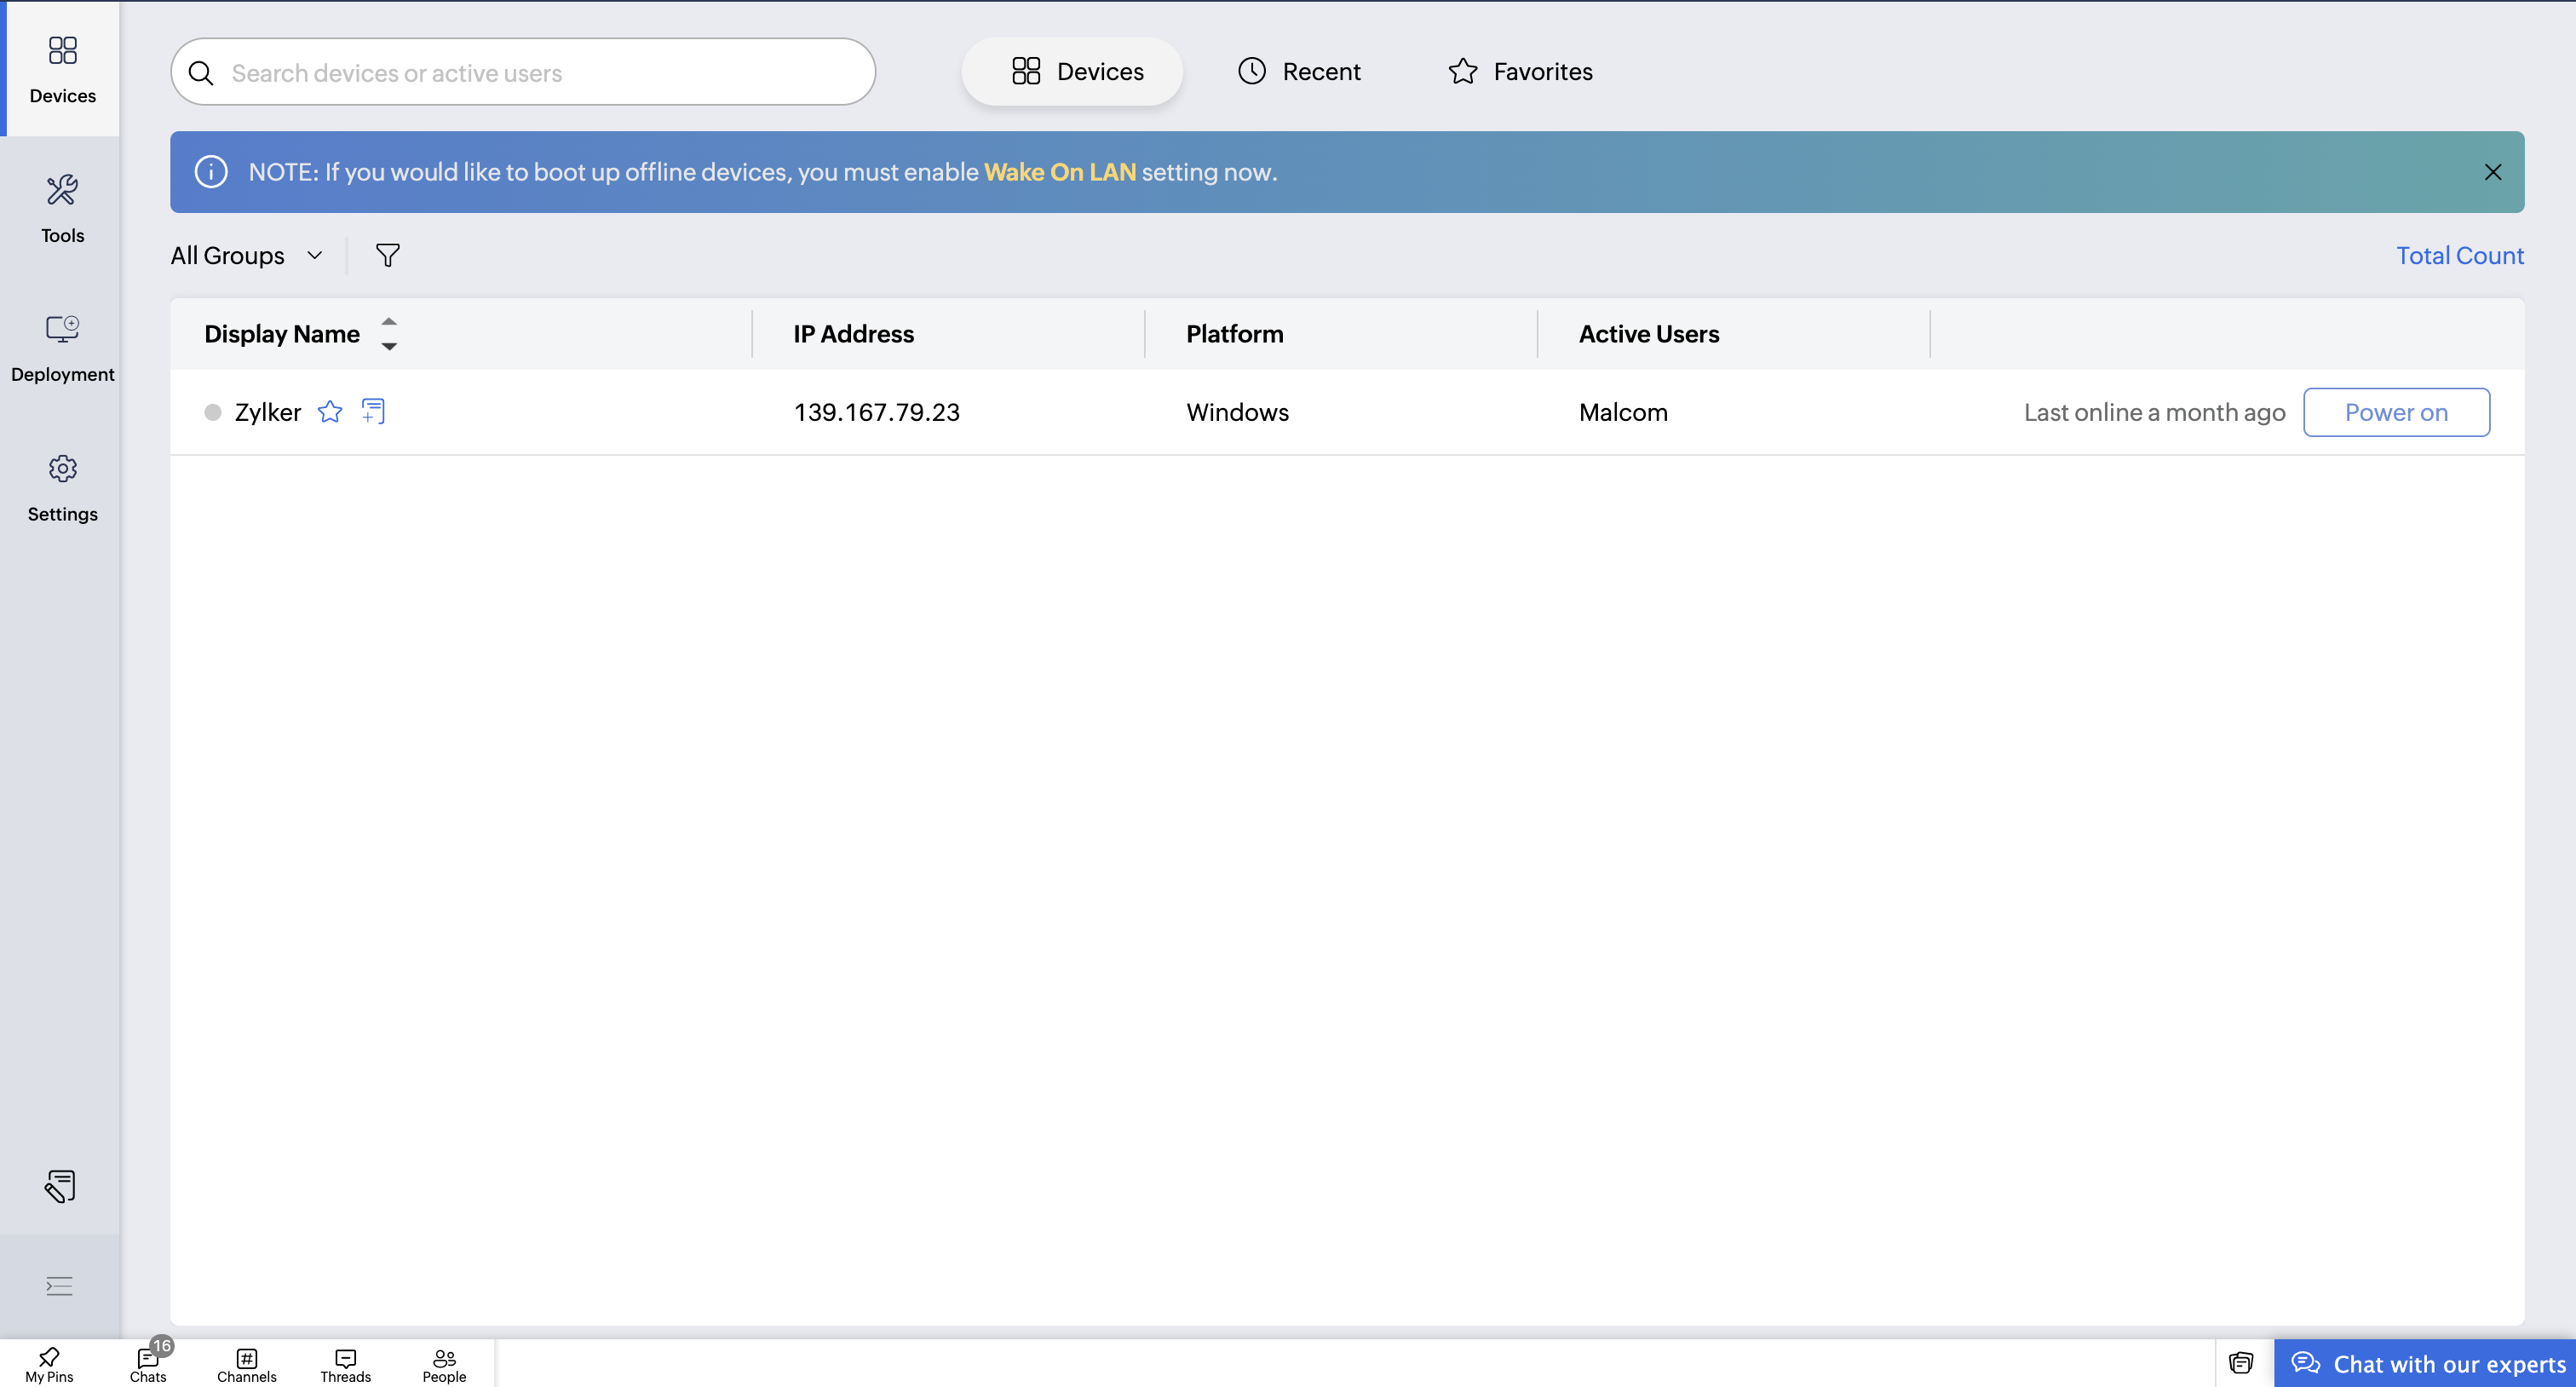
Task: Open the Settings gear in sidebar
Action: [62, 488]
